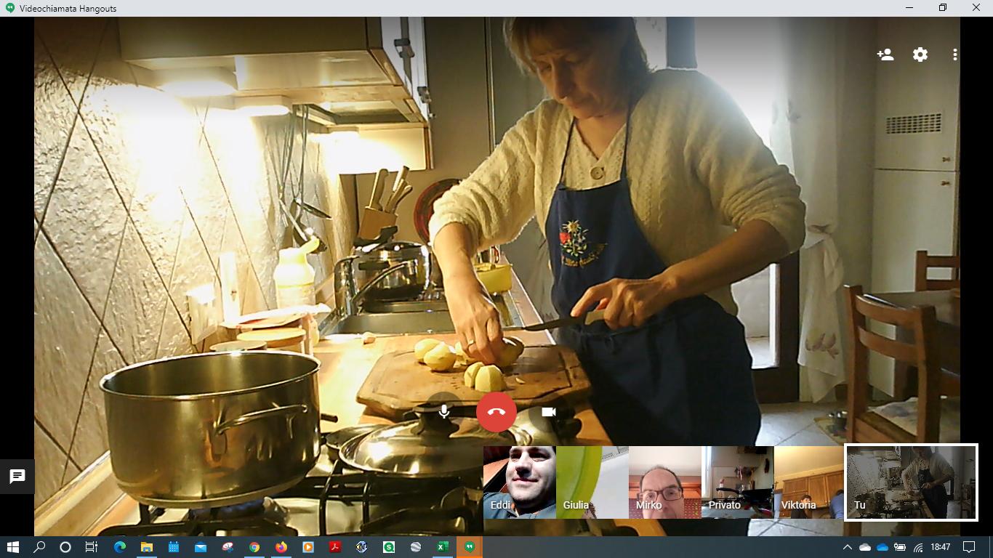The width and height of the screenshot is (993, 558).
Task: Open Windows taskbar search
Action: click(40, 547)
